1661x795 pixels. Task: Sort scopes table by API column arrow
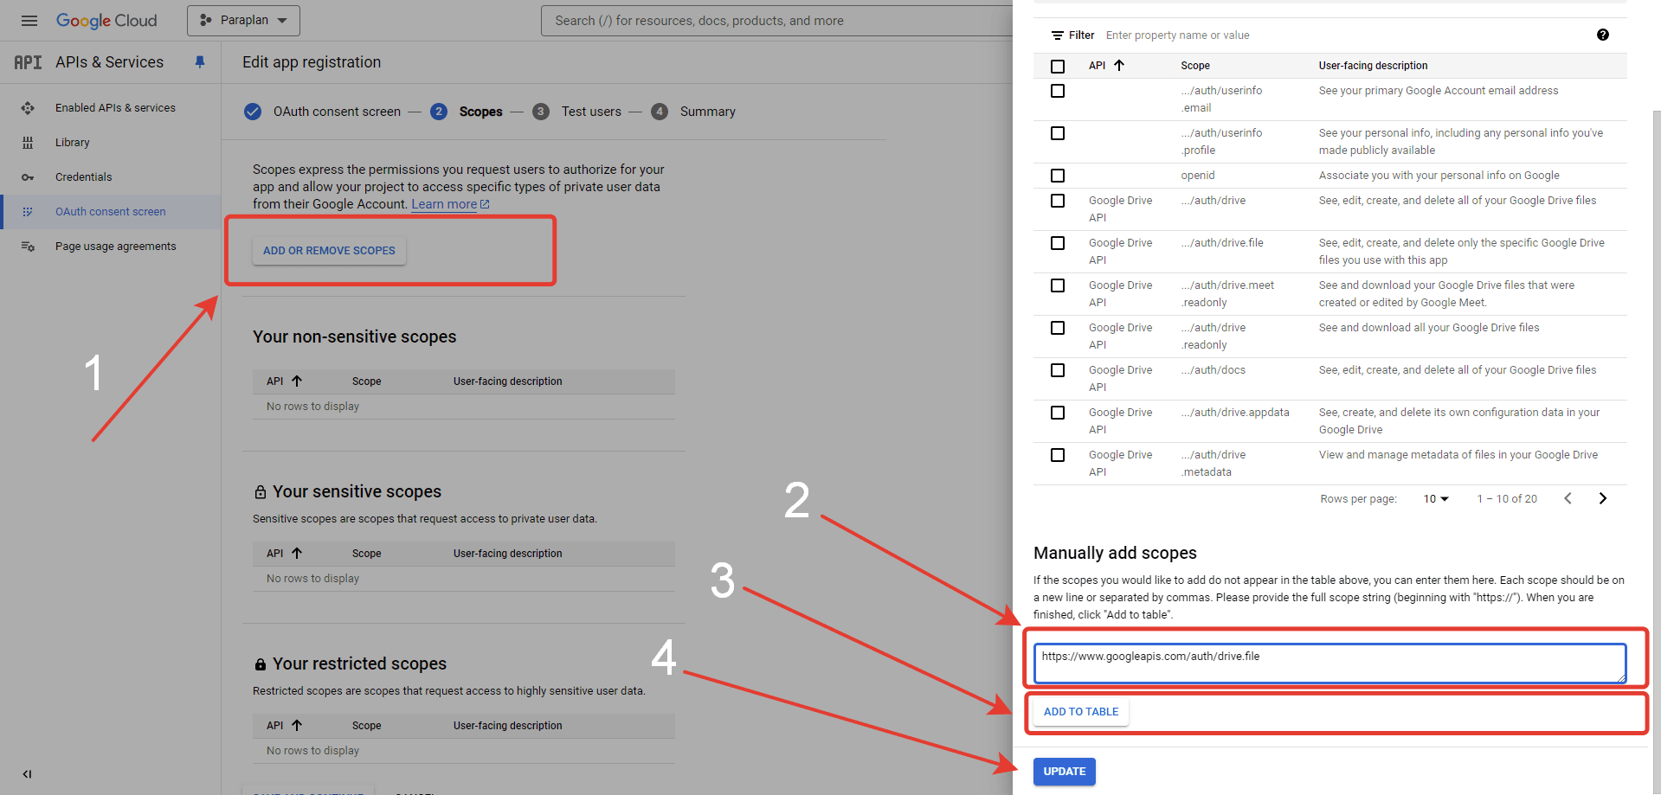pos(1119,66)
